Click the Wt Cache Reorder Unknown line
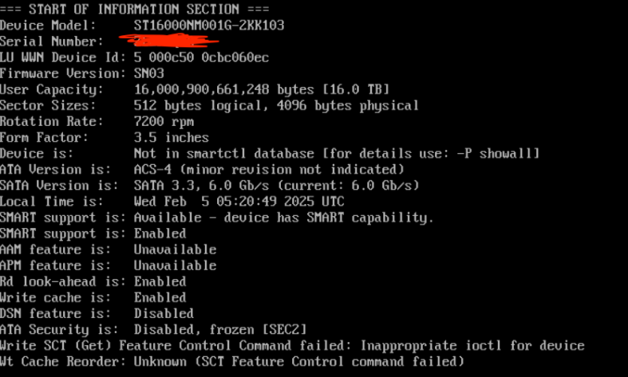The height and width of the screenshot is (377, 628). (231, 361)
